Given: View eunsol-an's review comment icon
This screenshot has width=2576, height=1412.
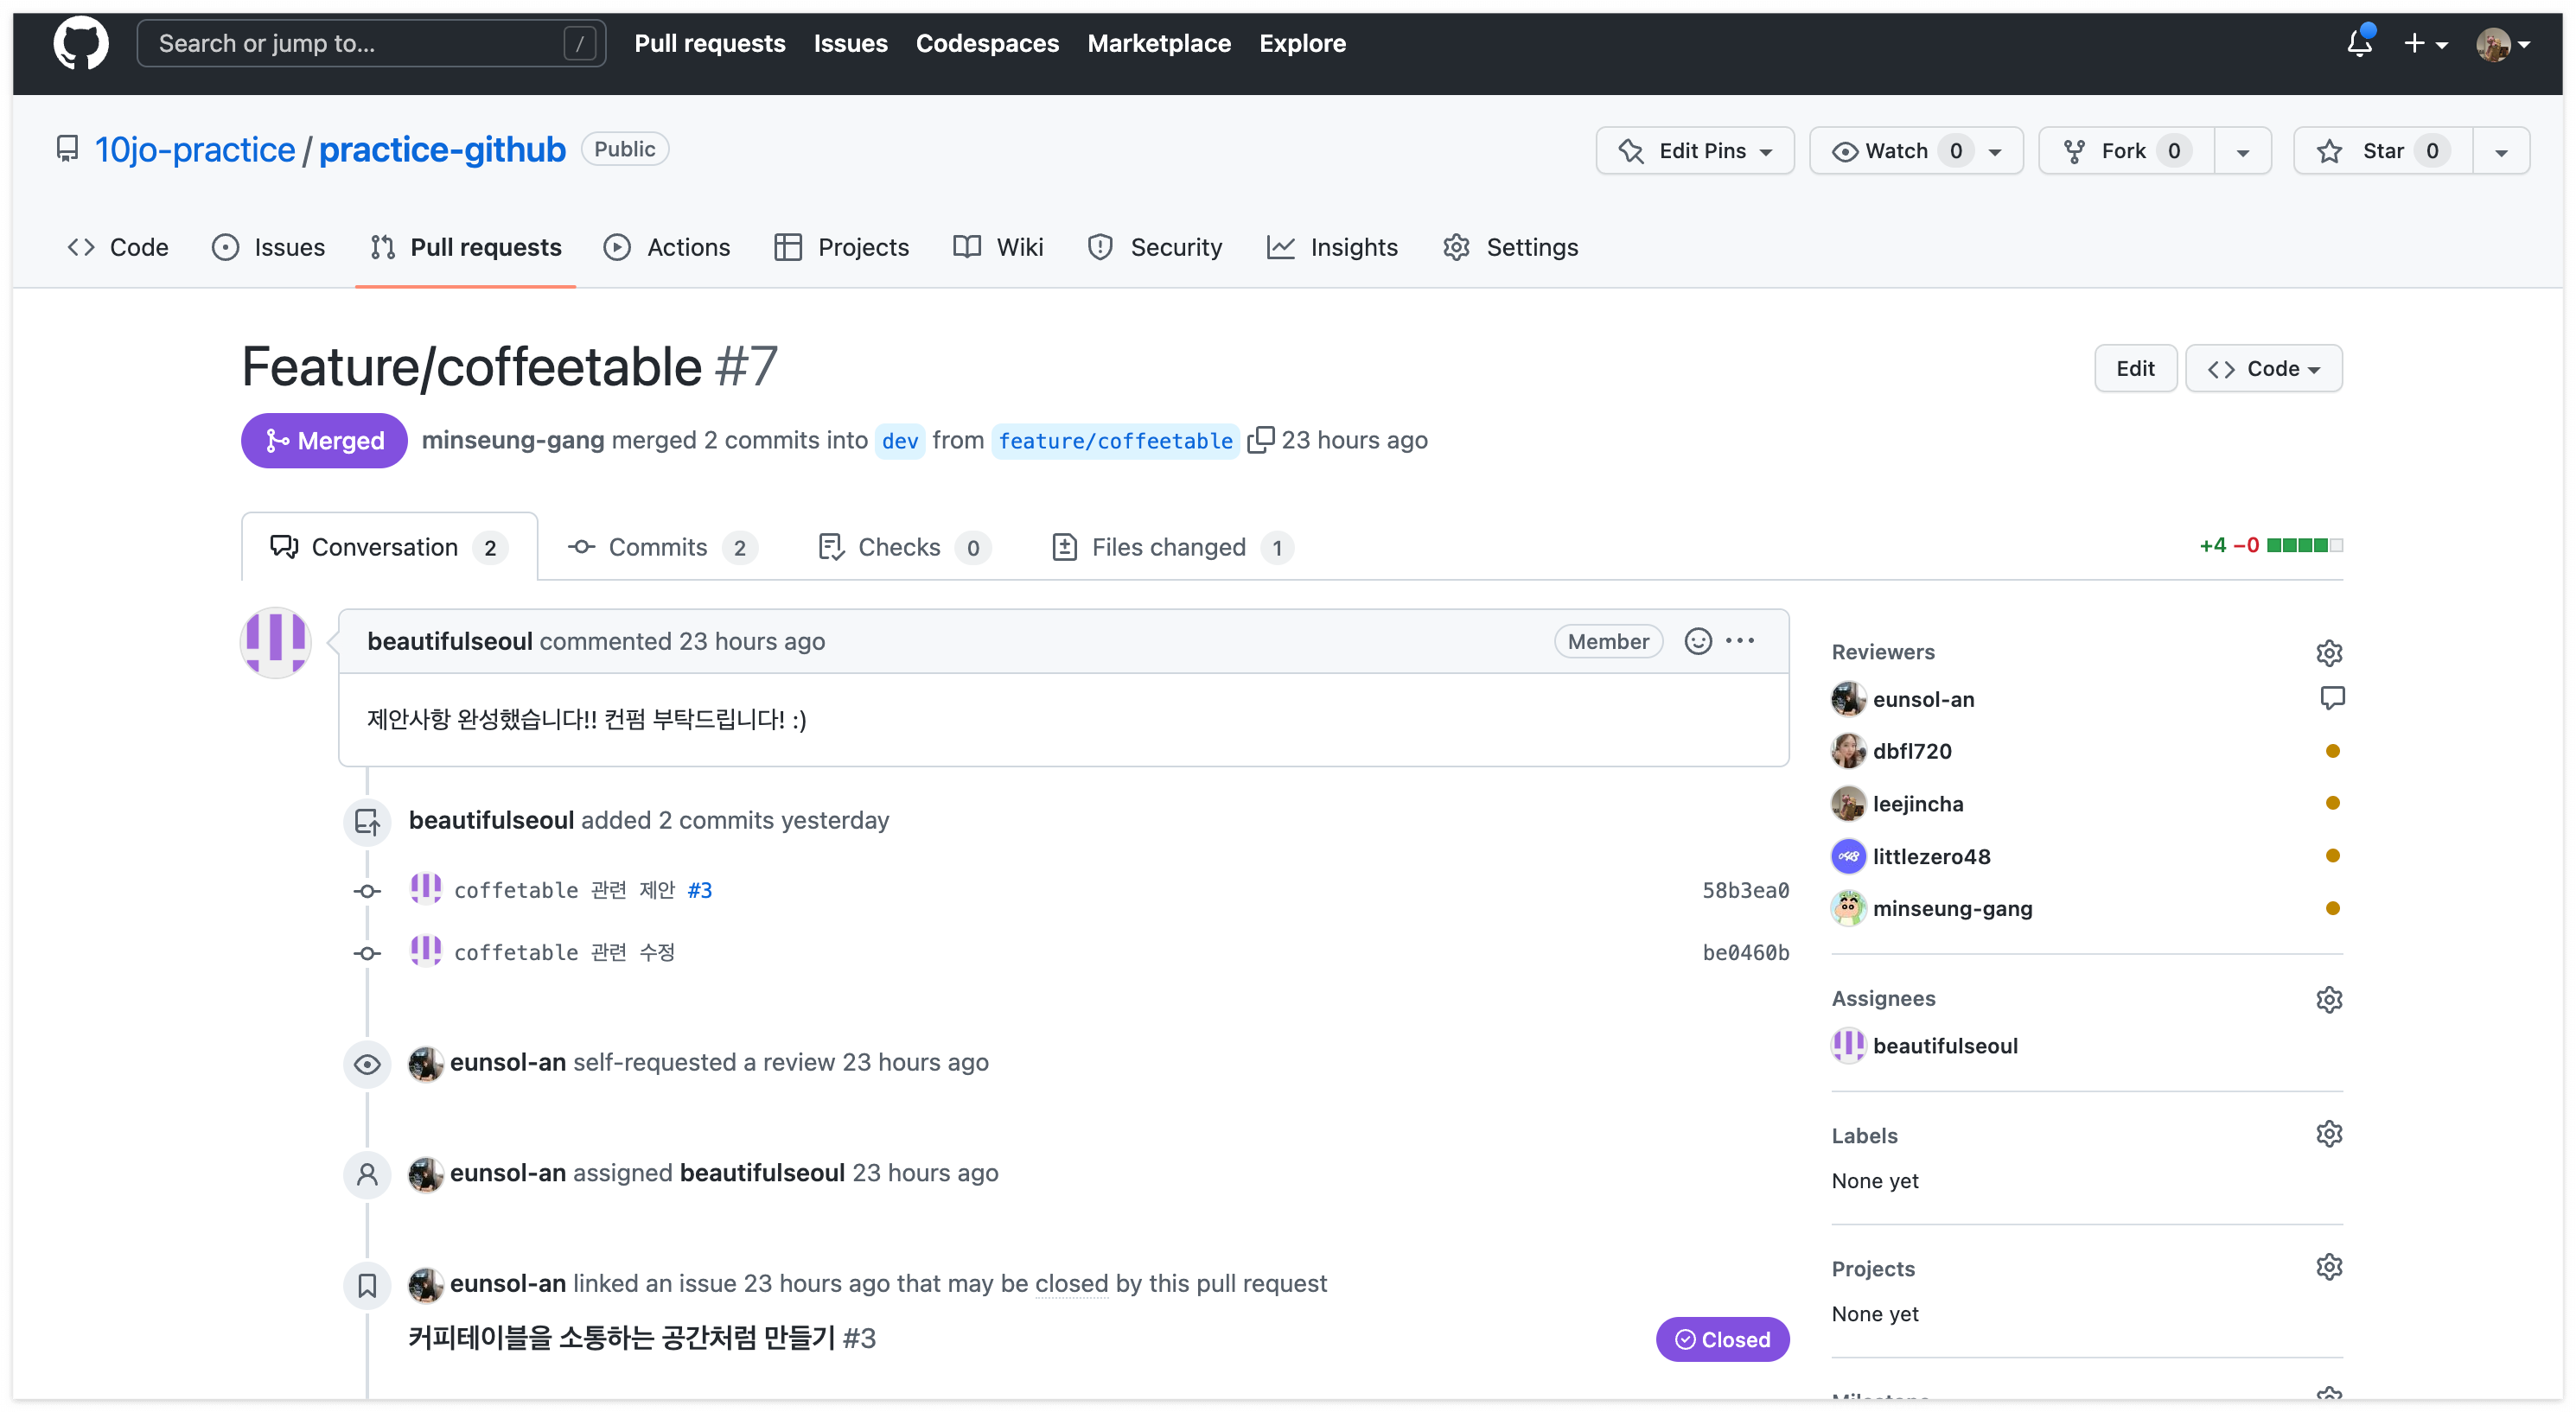Looking at the screenshot, I should (2331, 698).
